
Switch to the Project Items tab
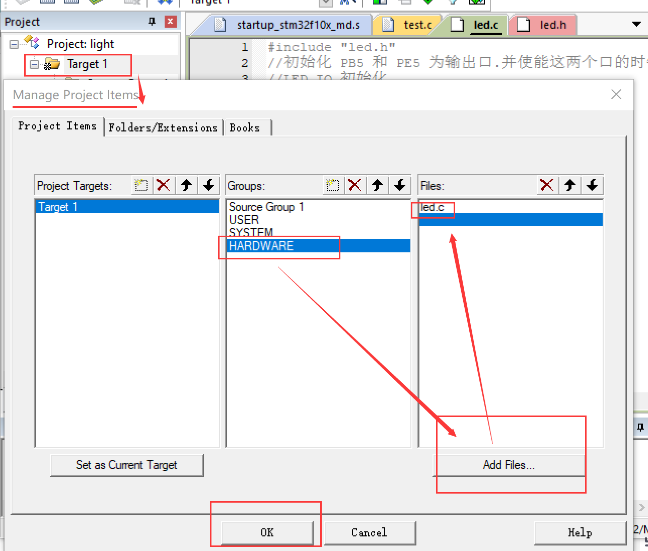(x=57, y=126)
